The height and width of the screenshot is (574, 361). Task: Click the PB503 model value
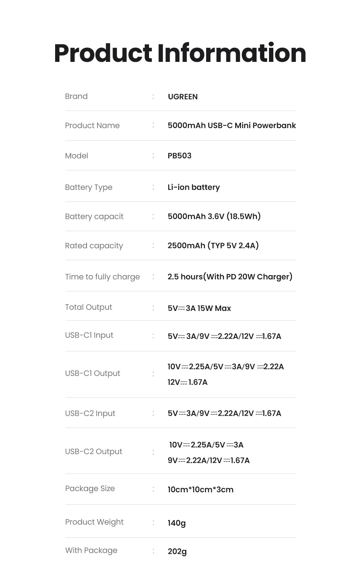[x=179, y=156]
